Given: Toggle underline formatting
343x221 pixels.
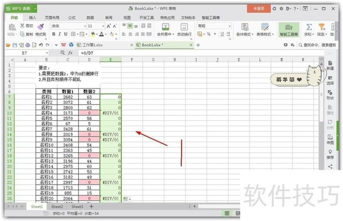Looking at the screenshot, I should coord(66,34).
